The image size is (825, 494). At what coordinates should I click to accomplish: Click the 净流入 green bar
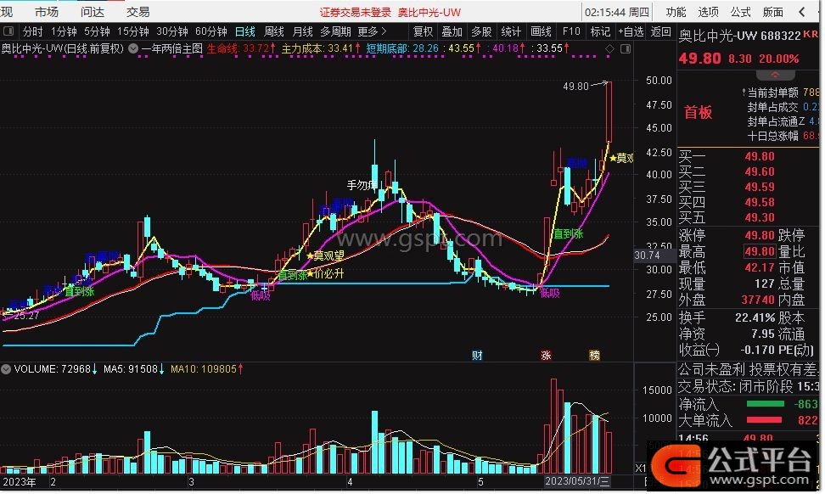(x=765, y=404)
